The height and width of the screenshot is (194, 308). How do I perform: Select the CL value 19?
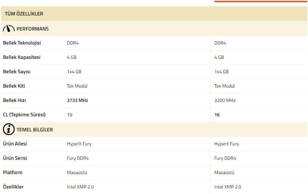pos(69,115)
